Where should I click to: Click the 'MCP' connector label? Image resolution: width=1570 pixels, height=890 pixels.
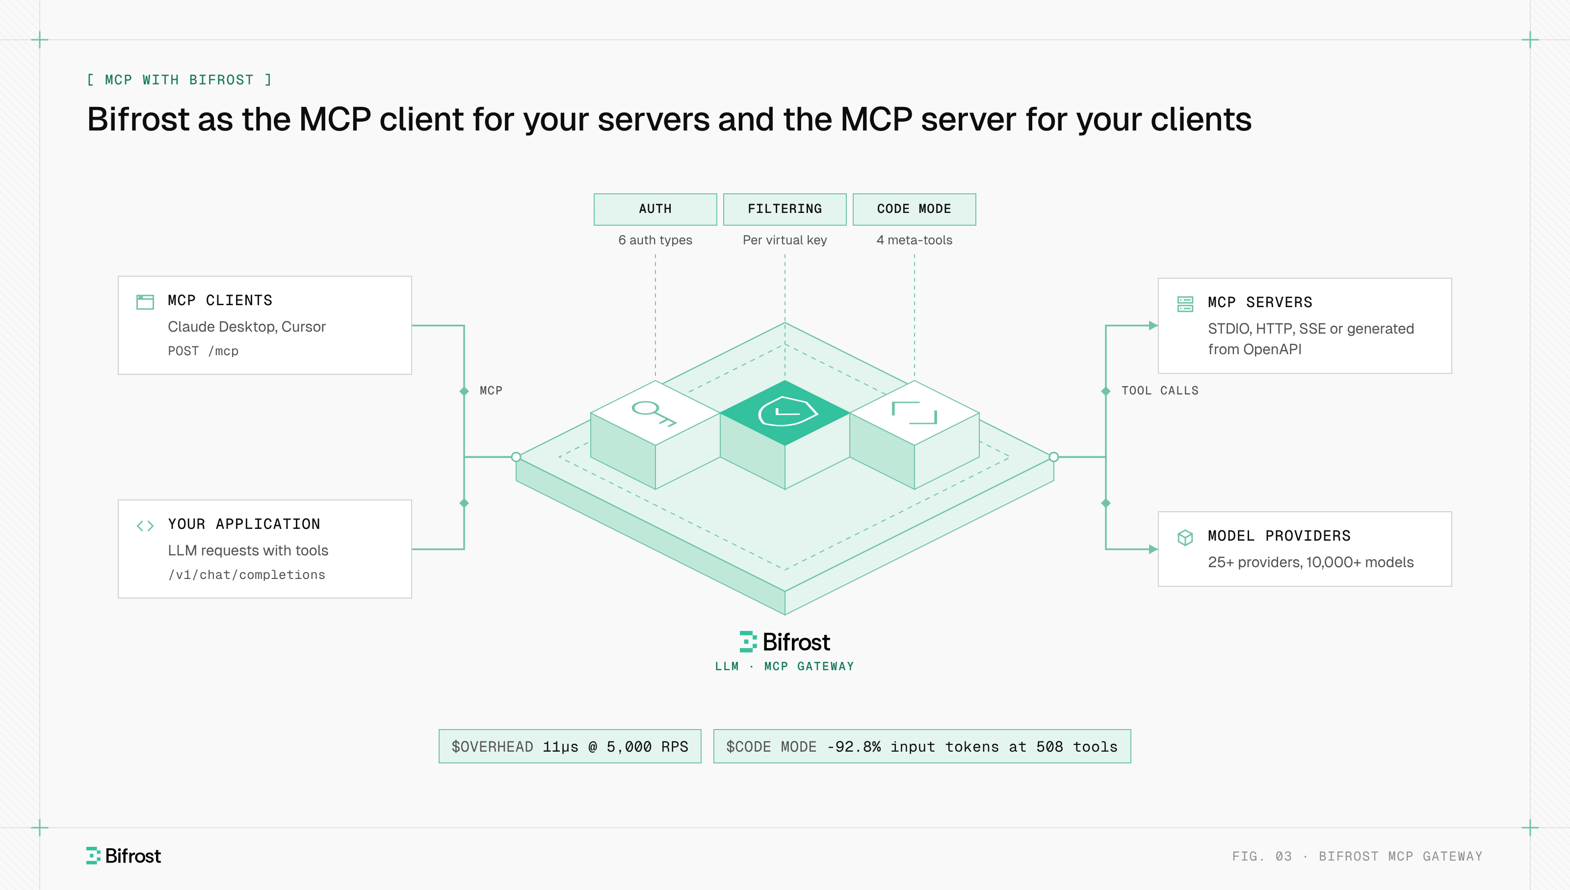point(491,391)
